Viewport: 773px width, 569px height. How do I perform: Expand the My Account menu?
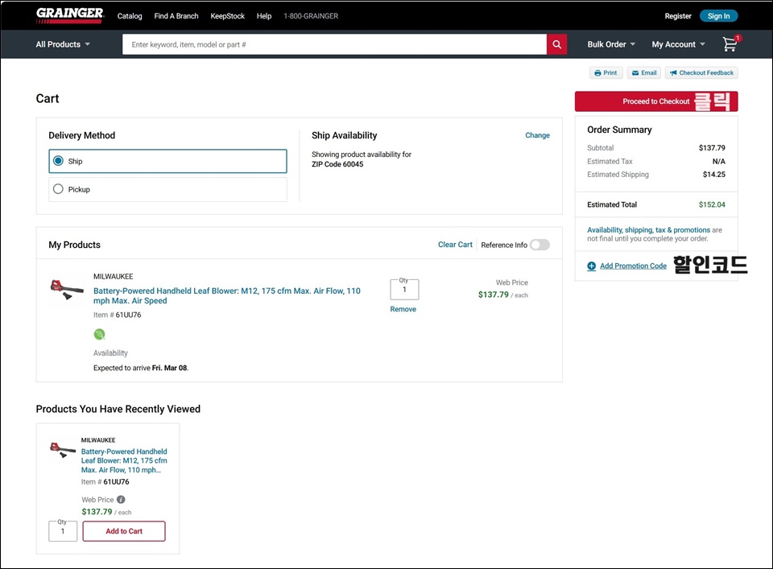pos(678,44)
